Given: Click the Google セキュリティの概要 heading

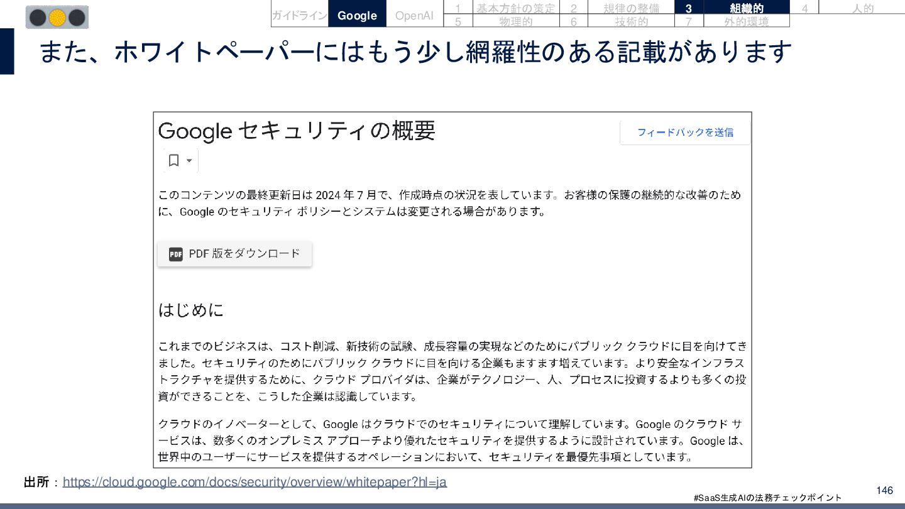Looking at the screenshot, I should (x=297, y=131).
